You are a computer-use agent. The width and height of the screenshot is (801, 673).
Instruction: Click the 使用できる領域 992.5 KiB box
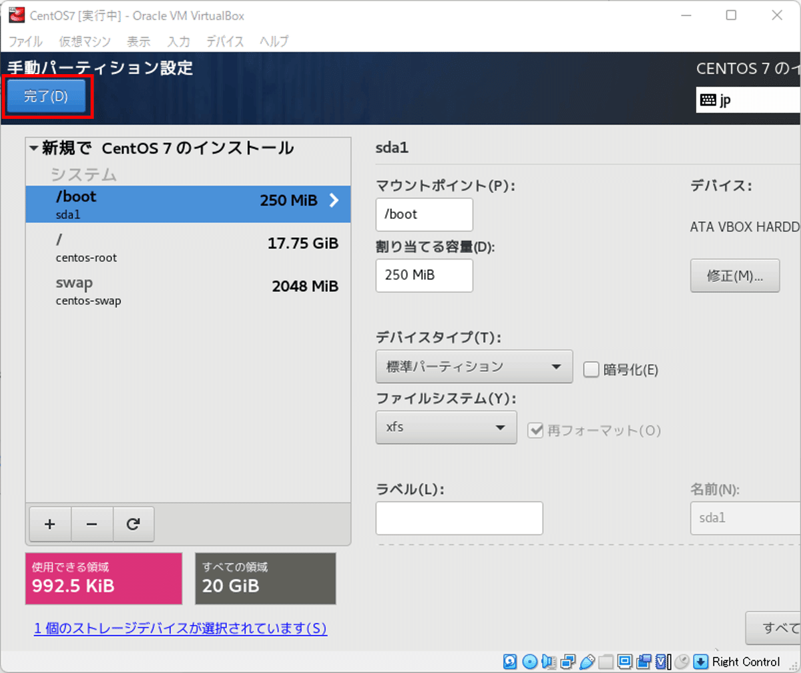tap(103, 578)
